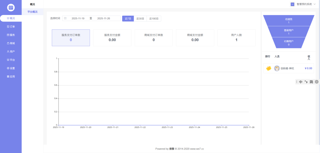Open the 订单 (Orders) sidebar section
Viewport: 320px width, 153px height.
11,27
